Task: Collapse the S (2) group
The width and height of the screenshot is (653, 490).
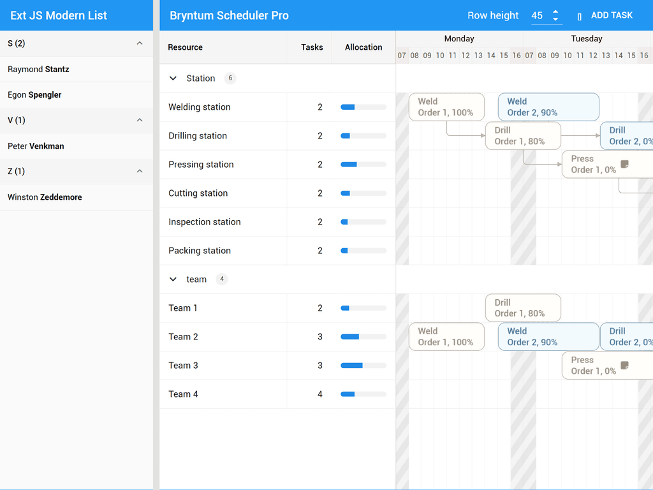Action: [x=140, y=43]
